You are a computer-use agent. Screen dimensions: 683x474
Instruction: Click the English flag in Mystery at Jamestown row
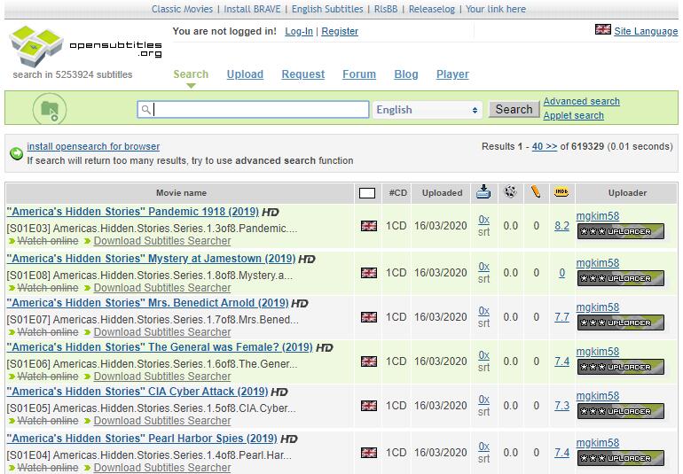(369, 273)
